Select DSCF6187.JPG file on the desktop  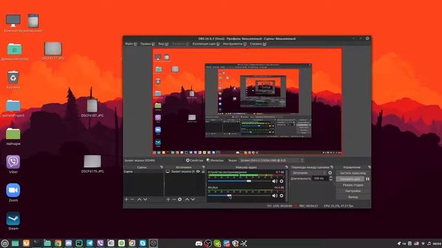tap(92, 108)
